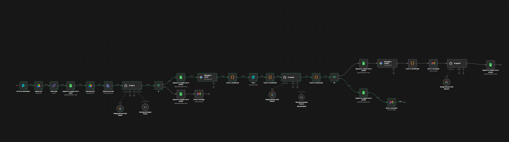Open Append or update row in sheet1 node
Screen dimensions: 509x142
click(x=181, y=94)
